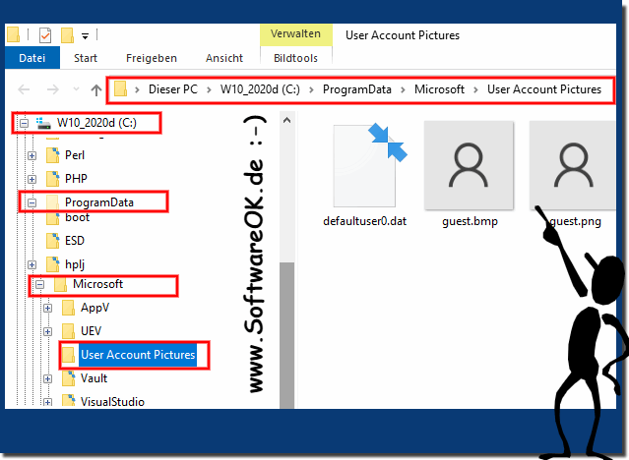629x460 pixels.
Task: Go back with the left arrow button
Action: coord(24,89)
